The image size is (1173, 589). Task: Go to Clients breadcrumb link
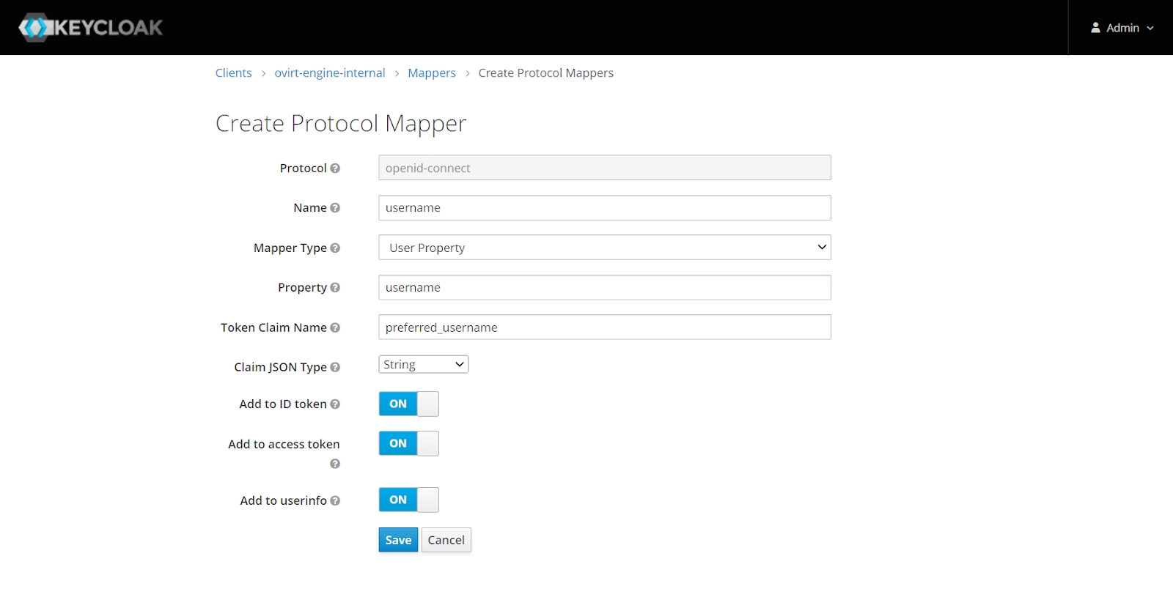tap(233, 73)
